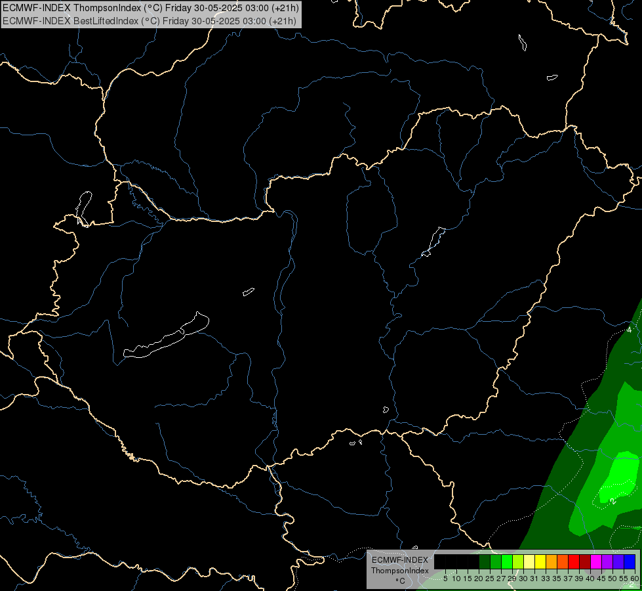Click the legend tick label '27'
The width and height of the screenshot is (642, 591).
(x=501, y=579)
